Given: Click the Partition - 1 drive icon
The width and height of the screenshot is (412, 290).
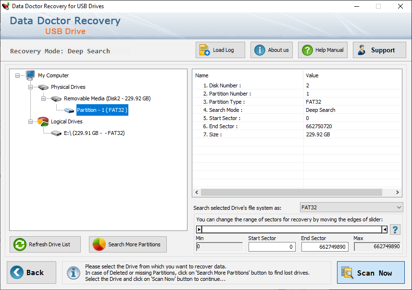Looking at the screenshot, I should click(69, 110).
